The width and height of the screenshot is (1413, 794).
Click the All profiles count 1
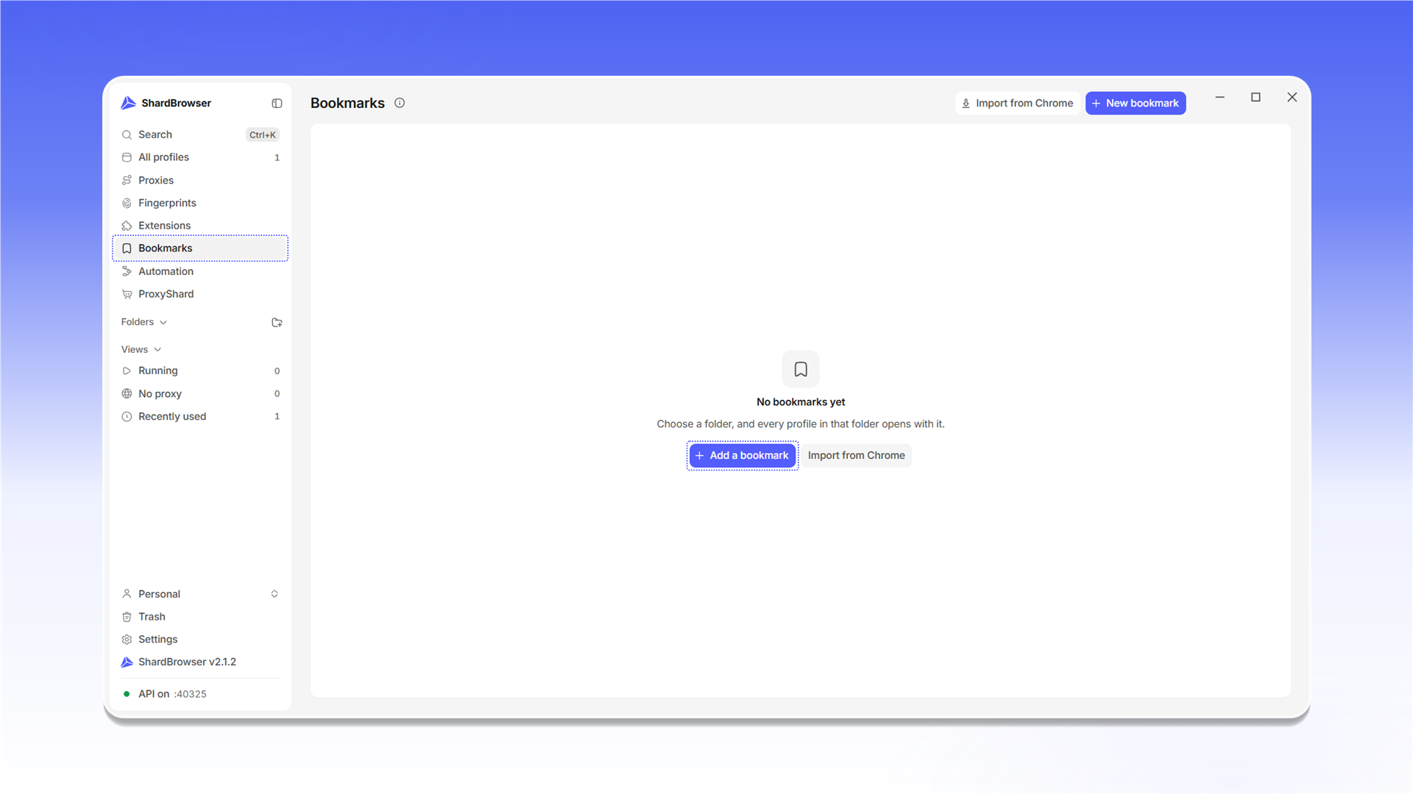[x=277, y=157]
